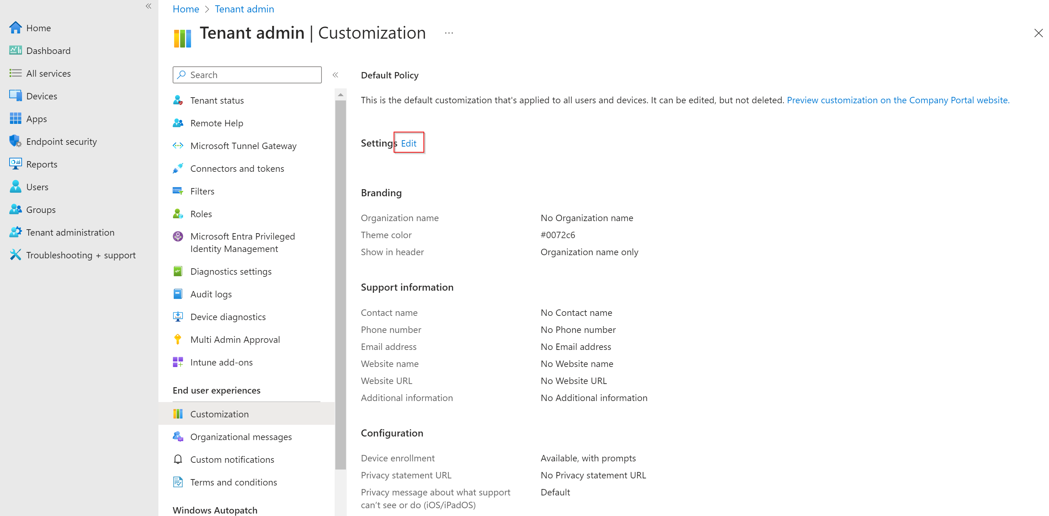Image resolution: width=1049 pixels, height=516 pixels.
Task: Open Audit logs
Action: coord(211,294)
